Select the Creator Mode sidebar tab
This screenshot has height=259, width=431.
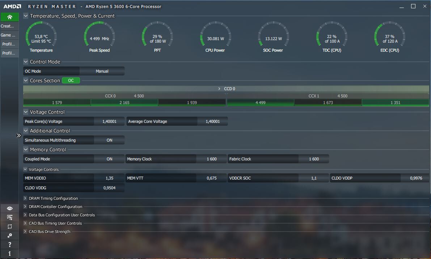click(9, 26)
